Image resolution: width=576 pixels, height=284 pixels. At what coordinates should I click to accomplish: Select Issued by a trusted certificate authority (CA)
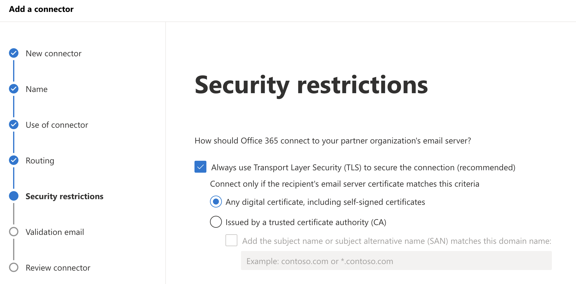216,222
